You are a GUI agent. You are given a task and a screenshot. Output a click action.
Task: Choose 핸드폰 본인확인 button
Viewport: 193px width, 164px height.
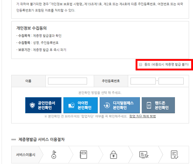coord(158,105)
